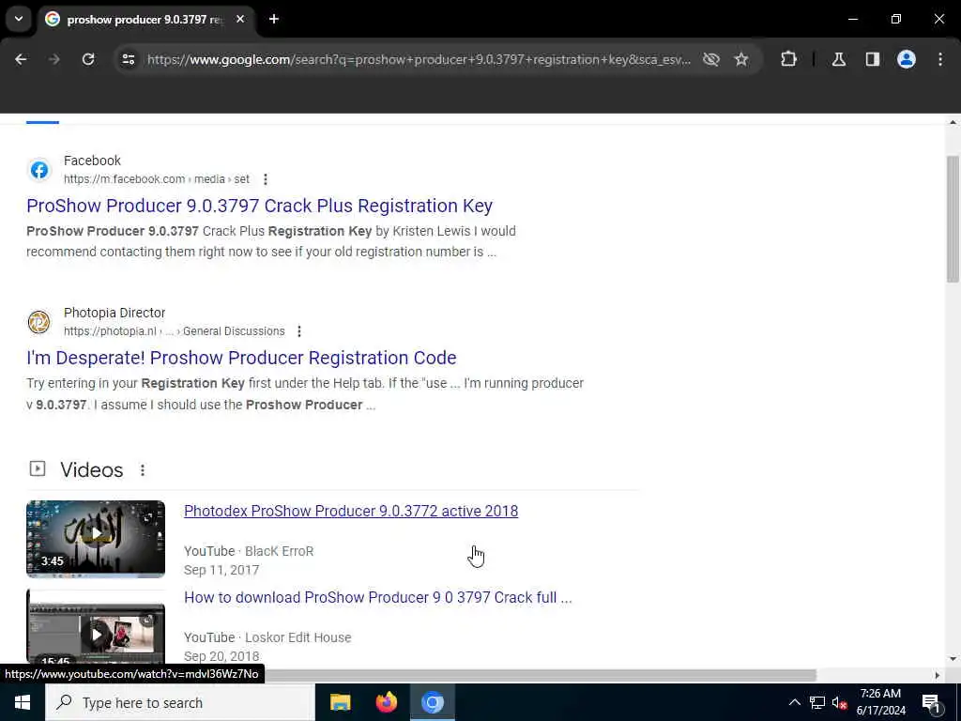Open Chrome Labs flask icon
Image resolution: width=961 pixels, height=721 pixels.
click(839, 59)
